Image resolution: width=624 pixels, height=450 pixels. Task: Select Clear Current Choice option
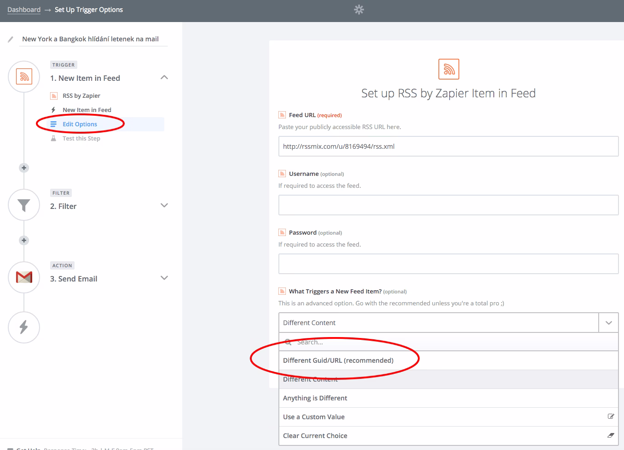(x=315, y=436)
